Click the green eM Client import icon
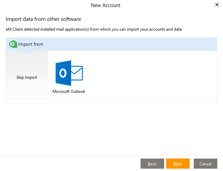 click(13, 44)
